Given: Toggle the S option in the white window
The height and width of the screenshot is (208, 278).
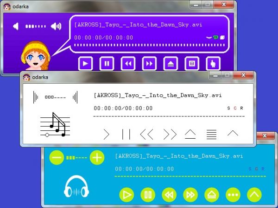Looking at the screenshot, I should [228, 108].
